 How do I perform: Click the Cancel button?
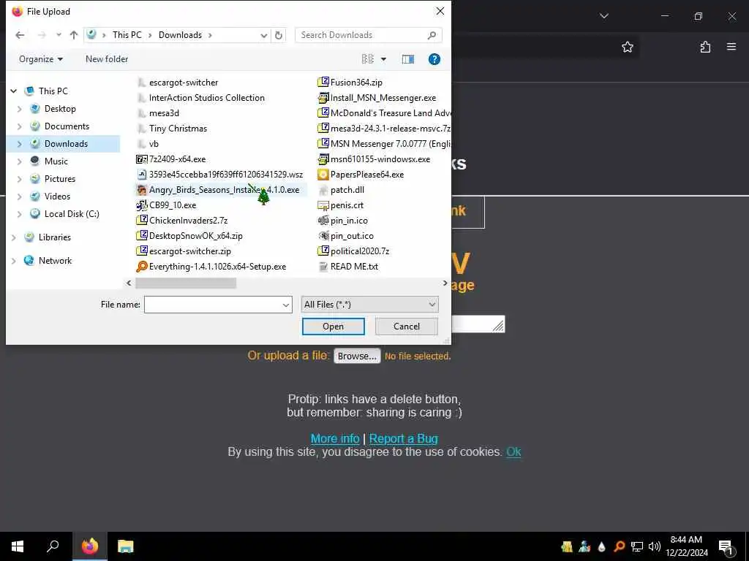(407, 327)
